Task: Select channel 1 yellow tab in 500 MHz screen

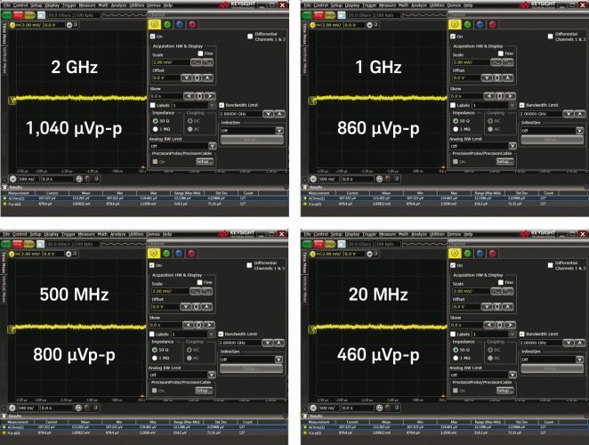Action: coord(153,254)
